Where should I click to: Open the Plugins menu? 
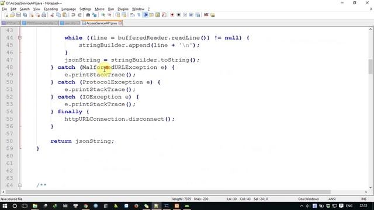(123, 9)
